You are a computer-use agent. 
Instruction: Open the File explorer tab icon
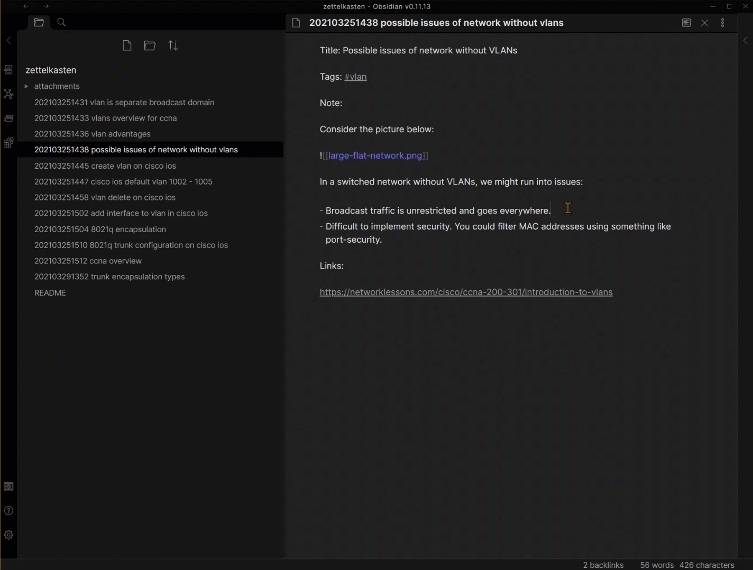click(x=39, y=22)
